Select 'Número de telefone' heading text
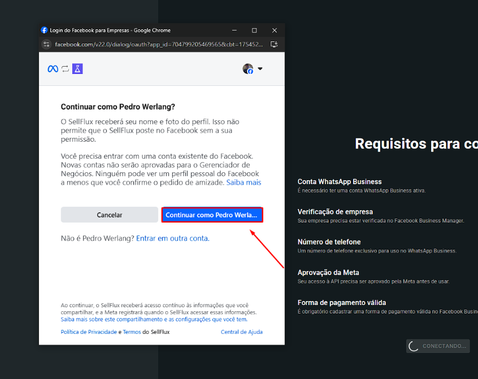This screenshot has height=379, width=478. click(x=329, y=242)
